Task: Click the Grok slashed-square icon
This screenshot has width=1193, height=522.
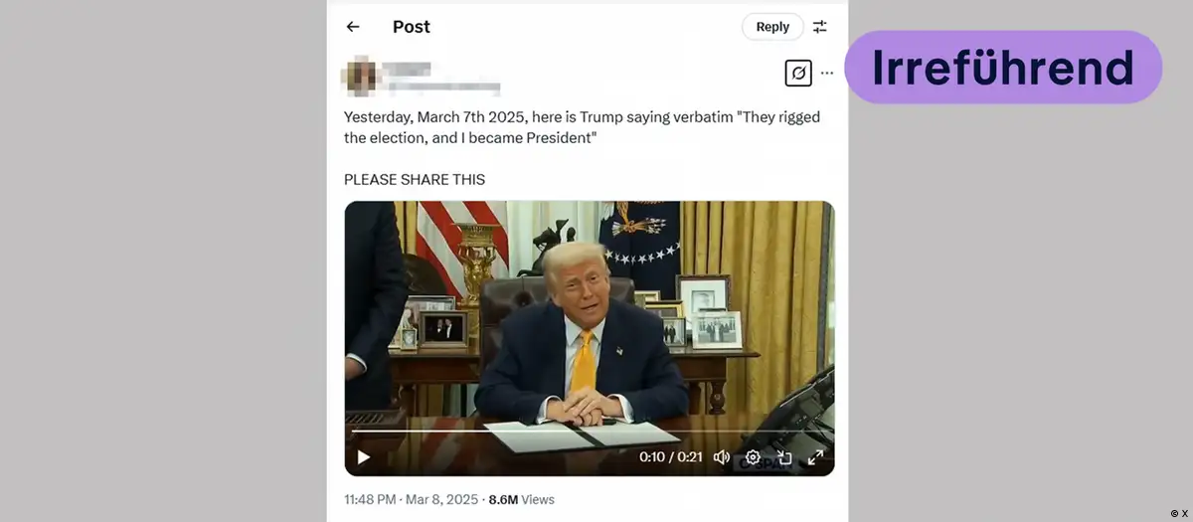Action: (797, 74)
